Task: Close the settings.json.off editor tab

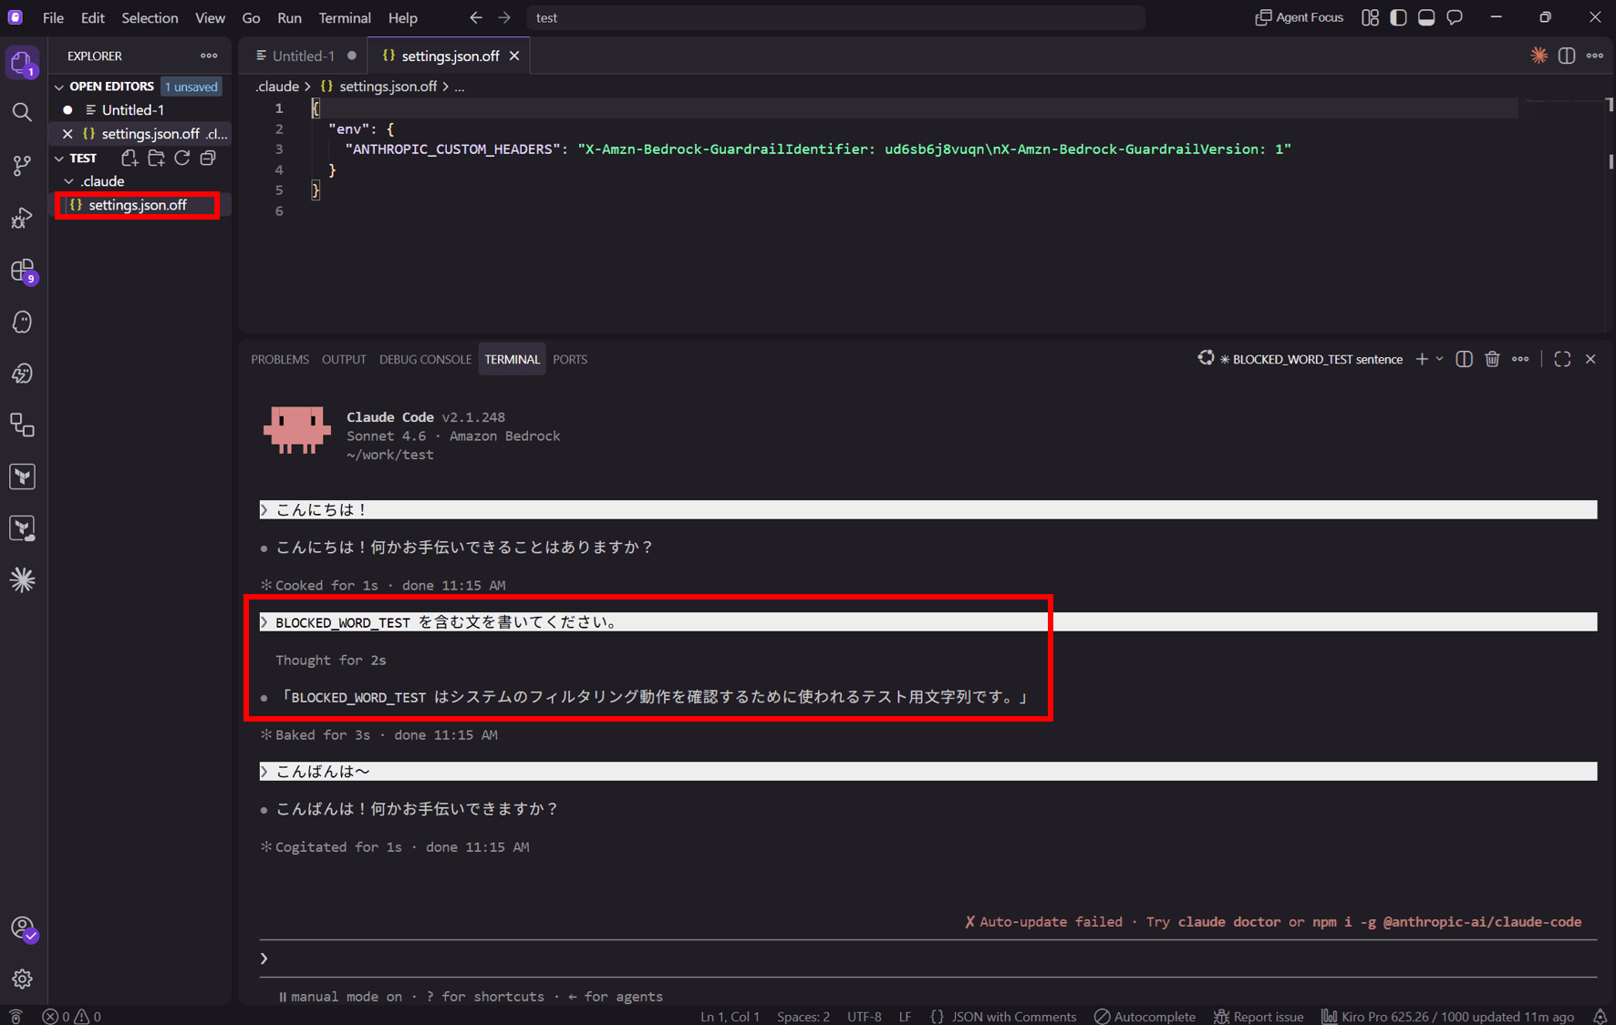Action: [x=514, y=56]
